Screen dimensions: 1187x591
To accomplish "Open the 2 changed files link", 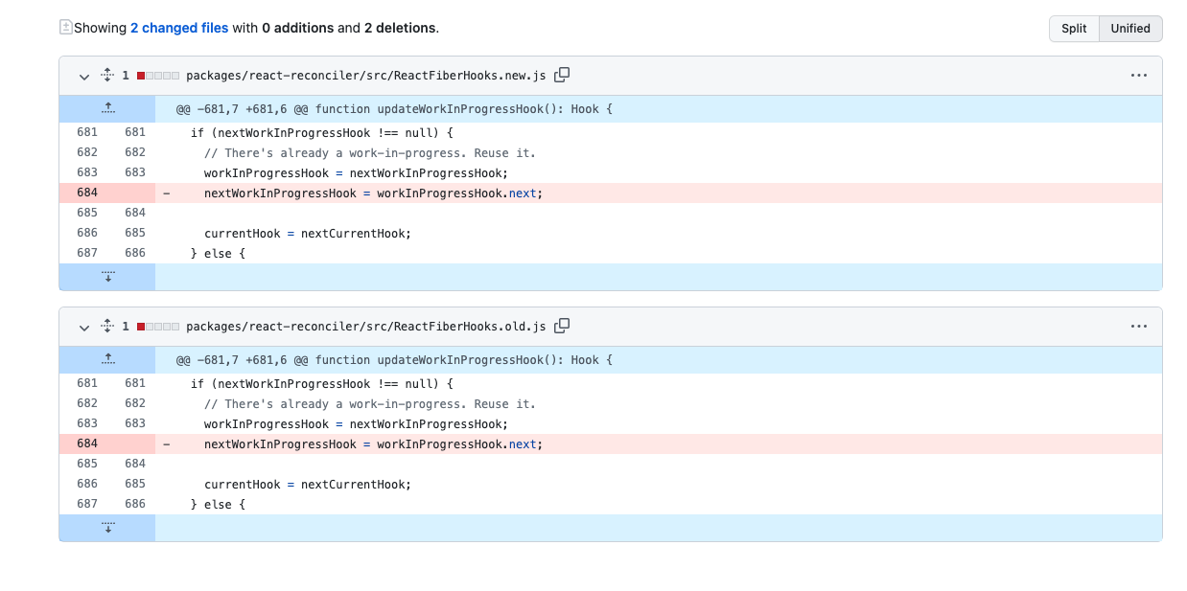I will (179, 28).
